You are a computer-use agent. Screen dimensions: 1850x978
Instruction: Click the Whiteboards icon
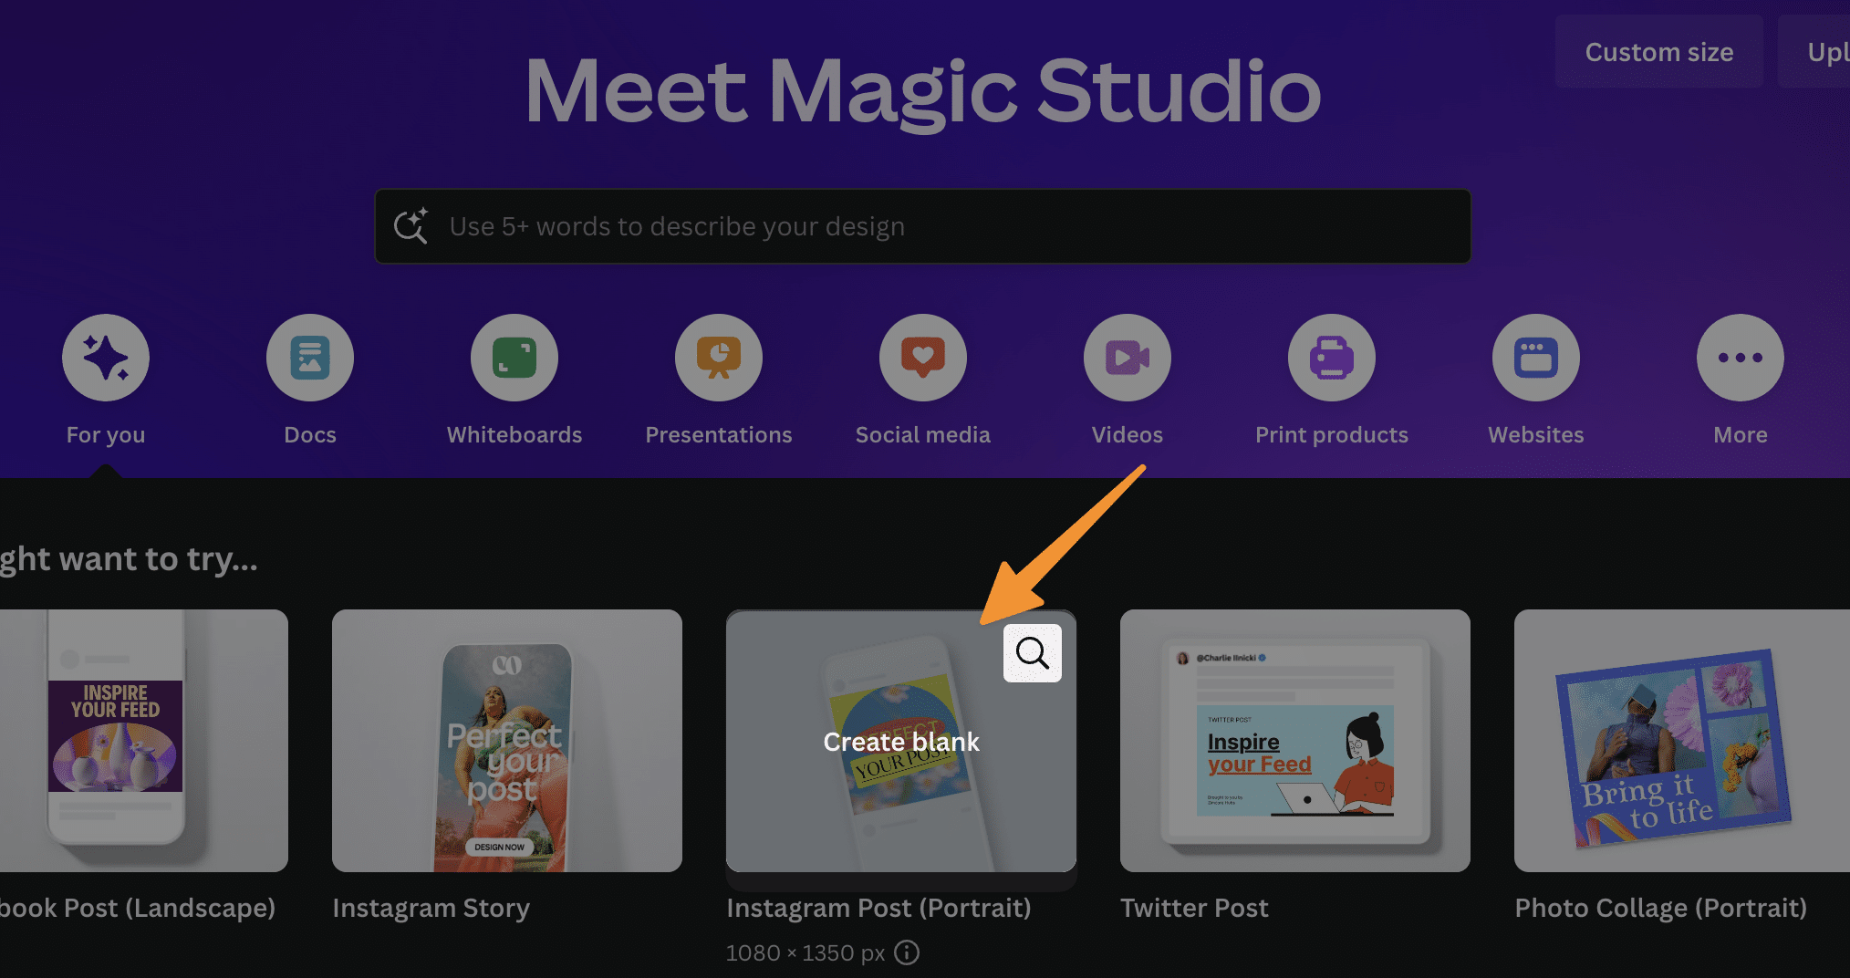click(514, 357)
